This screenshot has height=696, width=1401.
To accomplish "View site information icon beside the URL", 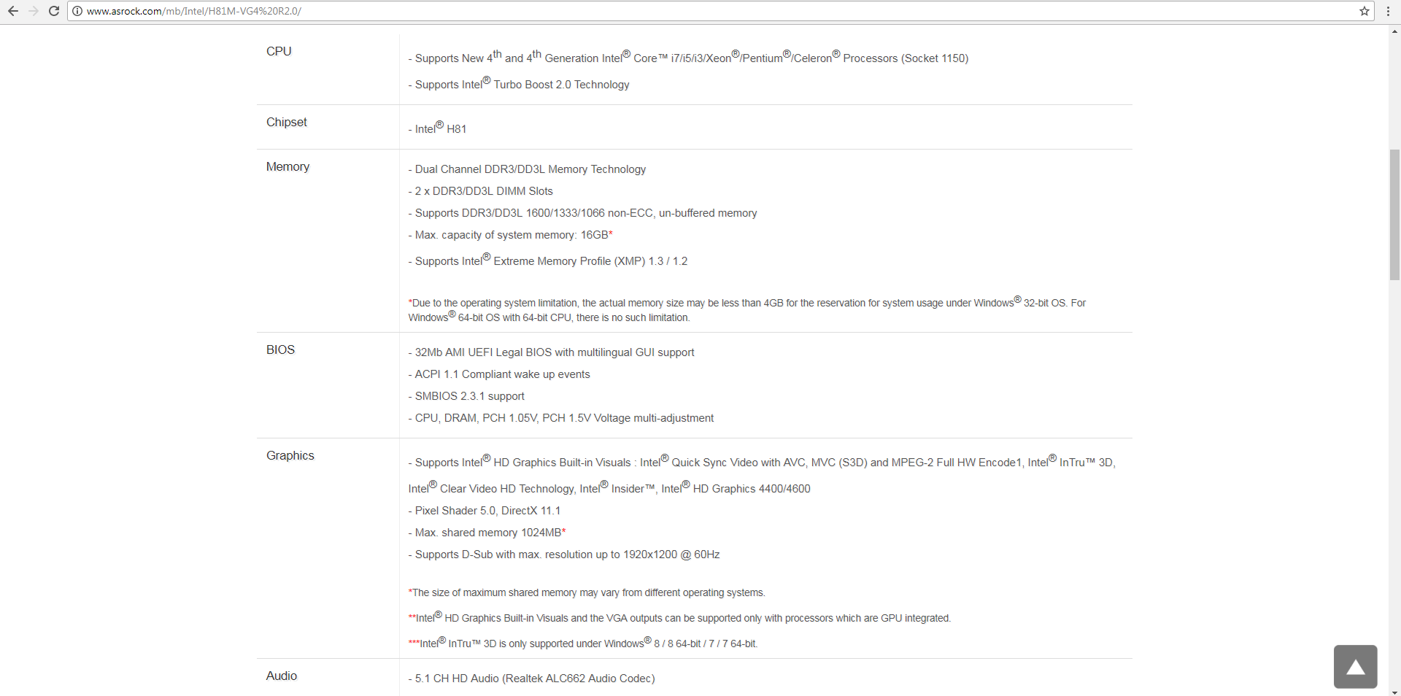I will click(x=77, y=11).
